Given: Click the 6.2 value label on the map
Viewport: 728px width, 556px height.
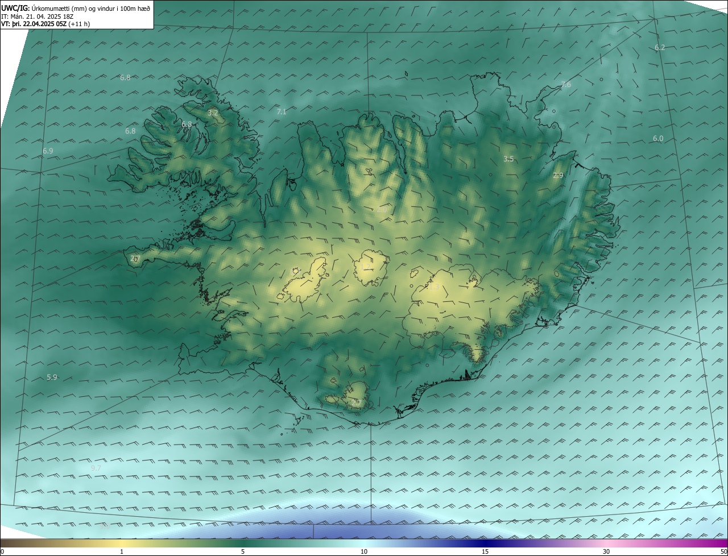Looking at the screenshot, I should coord(660,48).
